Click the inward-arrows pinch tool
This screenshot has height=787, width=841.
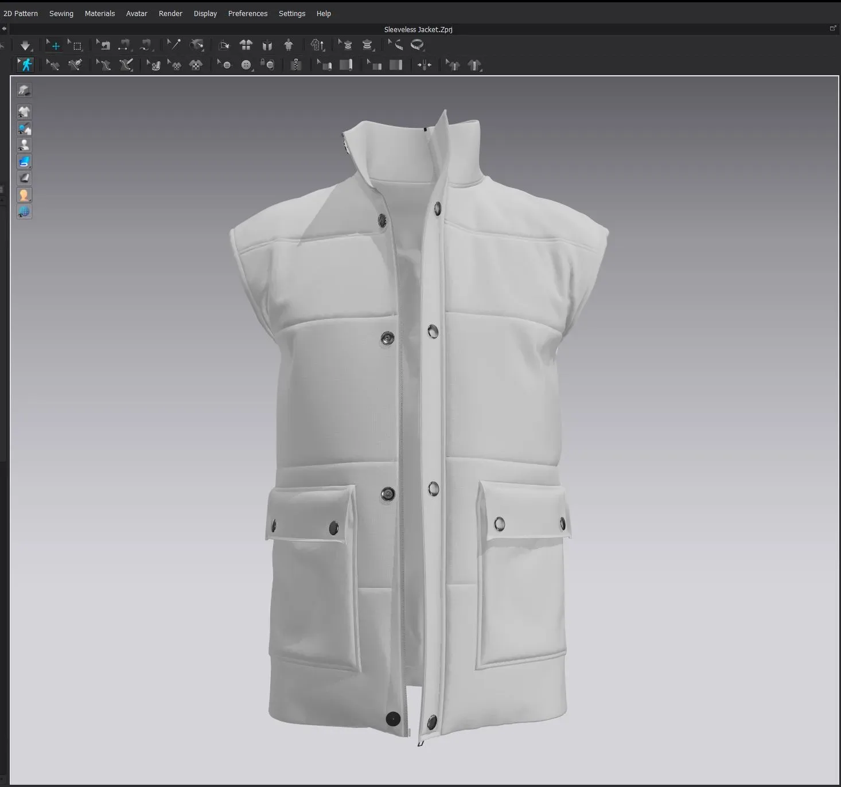point(425,65)
